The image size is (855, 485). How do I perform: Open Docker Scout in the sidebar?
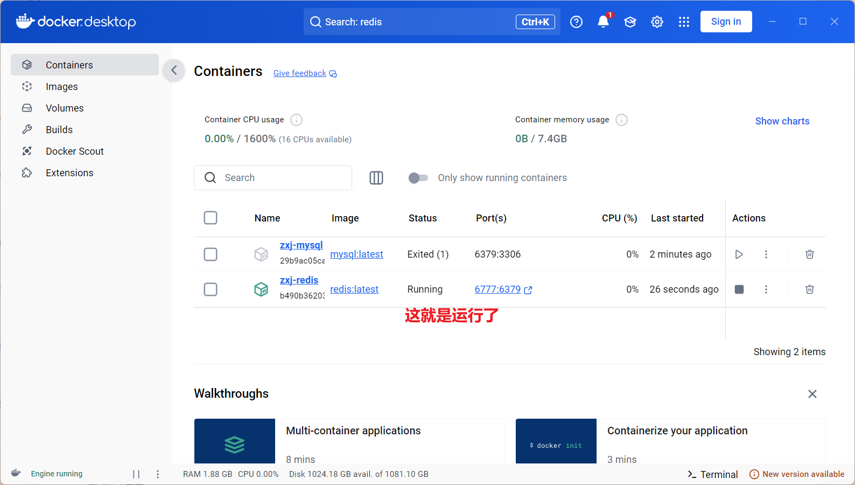click(85, 151)
